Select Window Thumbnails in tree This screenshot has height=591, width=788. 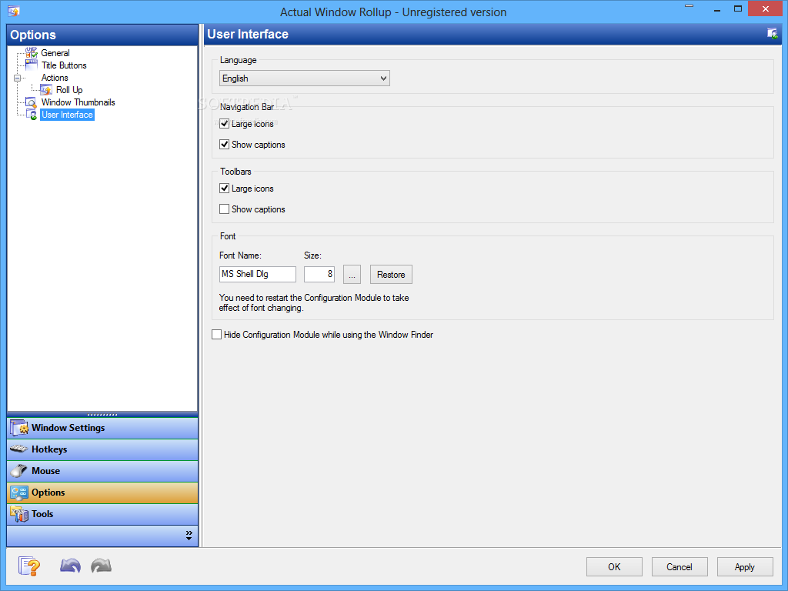coord(78,102)
